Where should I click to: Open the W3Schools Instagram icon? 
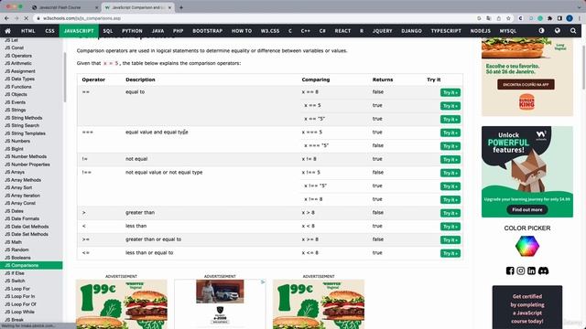(x=521, y=271)
